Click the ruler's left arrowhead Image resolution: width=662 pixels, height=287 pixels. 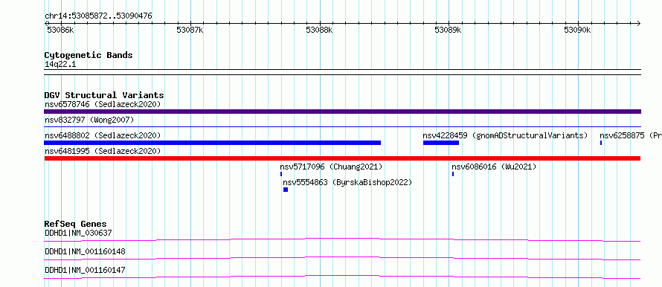(x=46, y=23)
